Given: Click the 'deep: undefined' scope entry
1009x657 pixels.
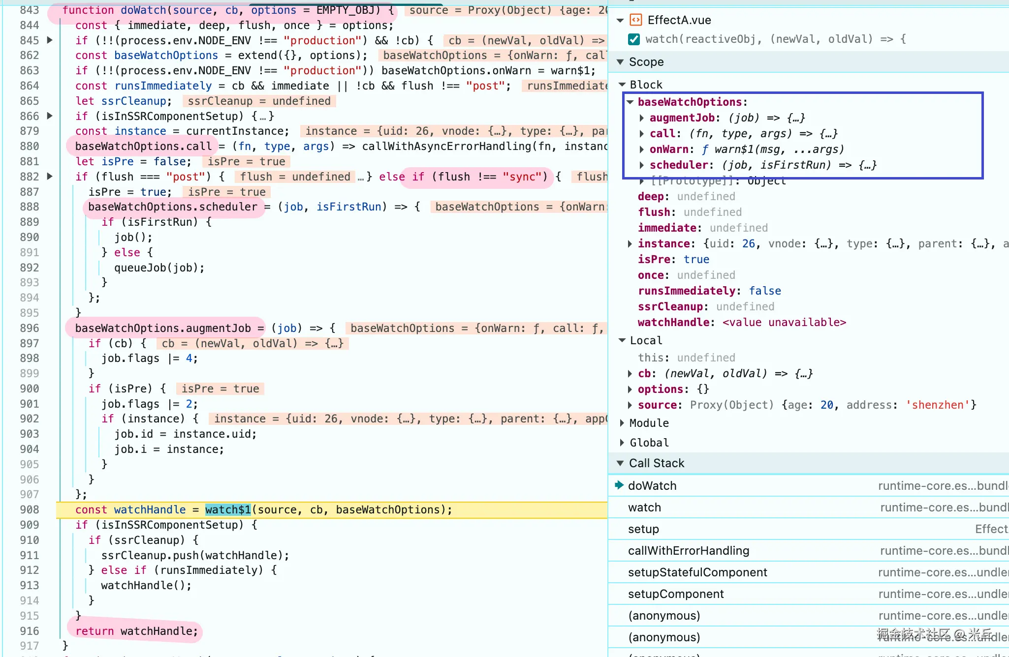Looking at the screenshot, I should [x=687, y=197].
